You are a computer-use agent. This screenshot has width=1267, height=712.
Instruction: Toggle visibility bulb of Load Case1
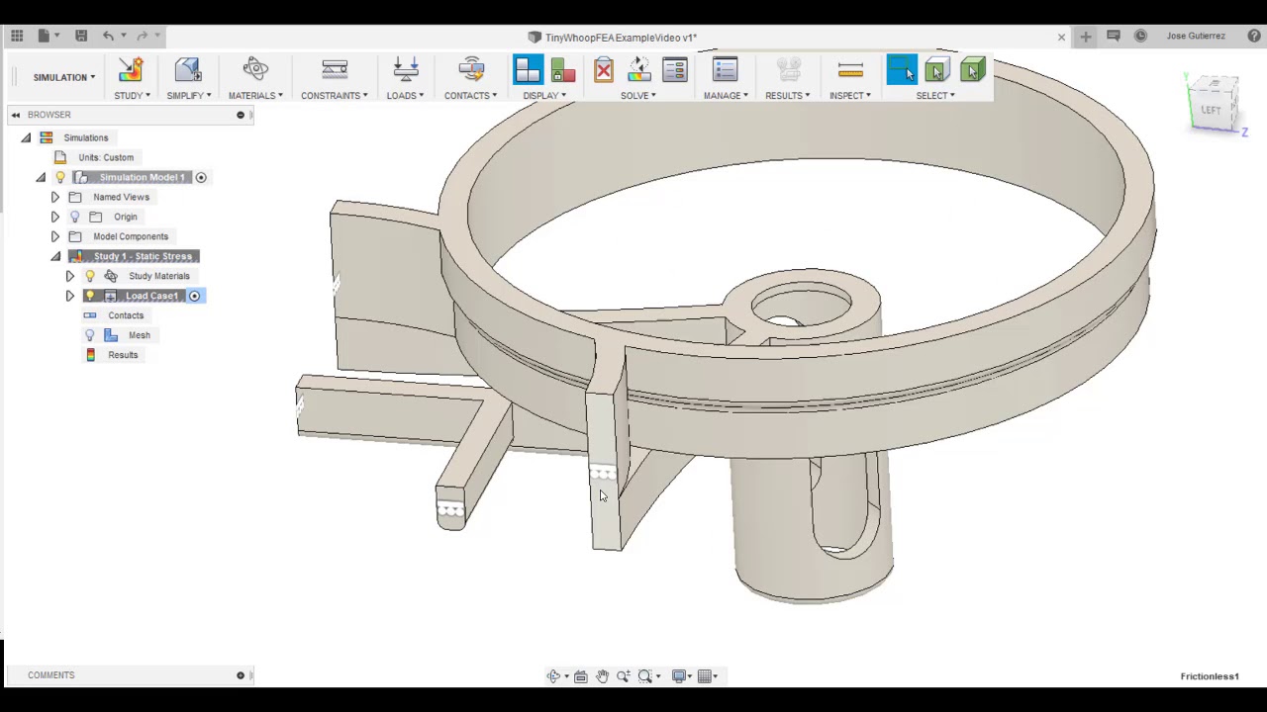[x=90, y=296]
